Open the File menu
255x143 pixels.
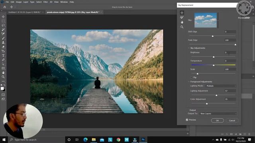tap(7, 2)
